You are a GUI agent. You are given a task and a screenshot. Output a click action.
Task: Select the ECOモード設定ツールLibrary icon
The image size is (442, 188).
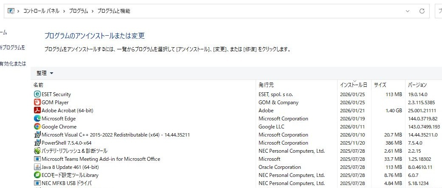(x=37, y=175)
